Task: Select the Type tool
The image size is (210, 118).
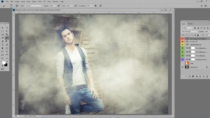Action: (2, 45)
